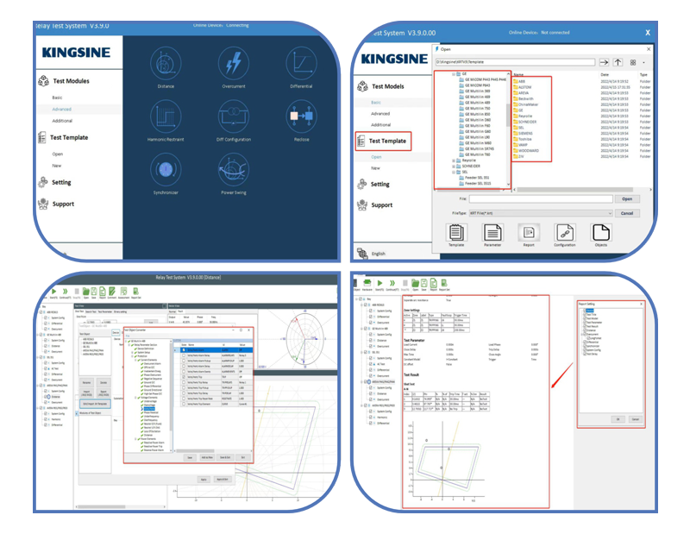Click OK in Report Setting dialog

pos(618,419)
